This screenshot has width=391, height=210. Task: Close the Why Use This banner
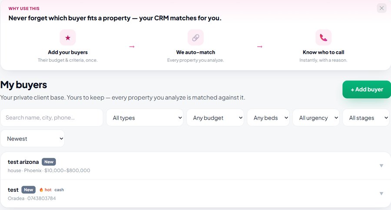click(381, 8)
